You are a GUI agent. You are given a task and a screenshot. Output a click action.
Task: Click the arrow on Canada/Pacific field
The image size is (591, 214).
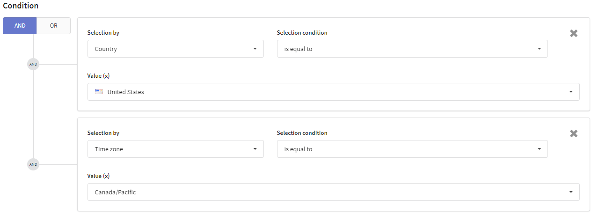point(571,192)
